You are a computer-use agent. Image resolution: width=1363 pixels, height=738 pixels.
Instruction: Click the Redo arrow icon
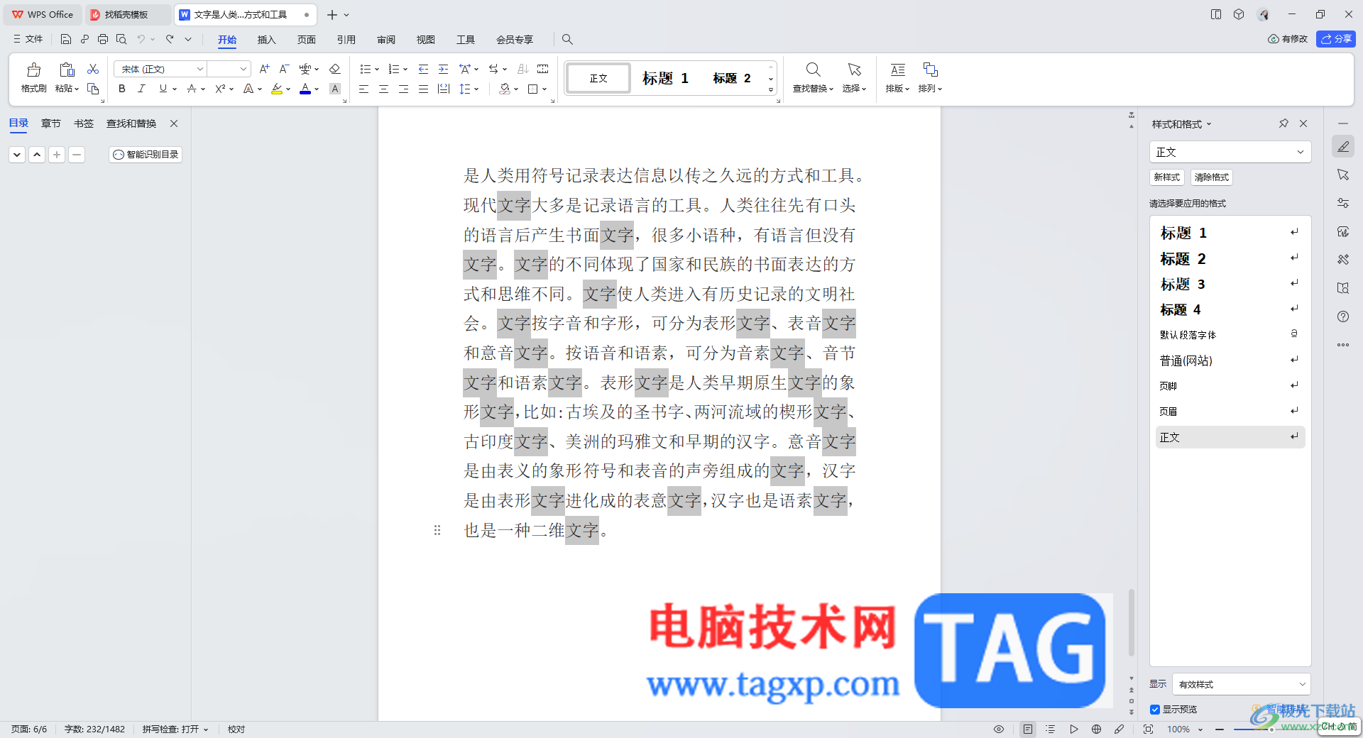170,39
